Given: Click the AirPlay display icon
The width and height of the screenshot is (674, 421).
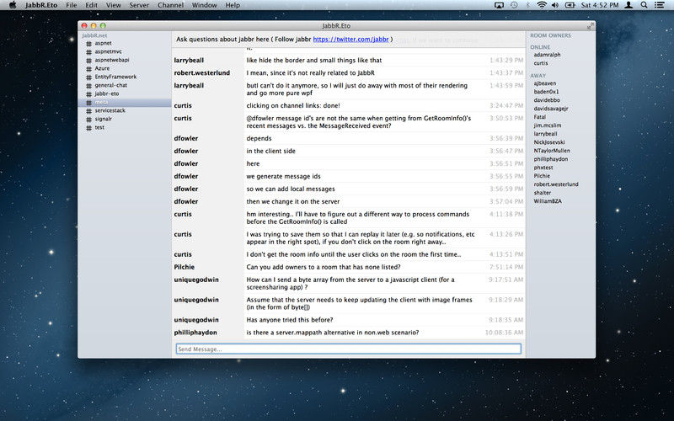Looking at the screenshot, I should point(499,5).
